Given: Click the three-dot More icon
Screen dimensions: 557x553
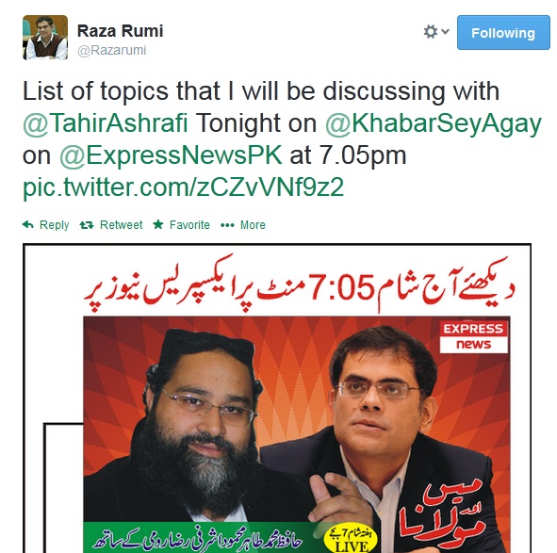Looking at the screenshot, I should point(227,225).
